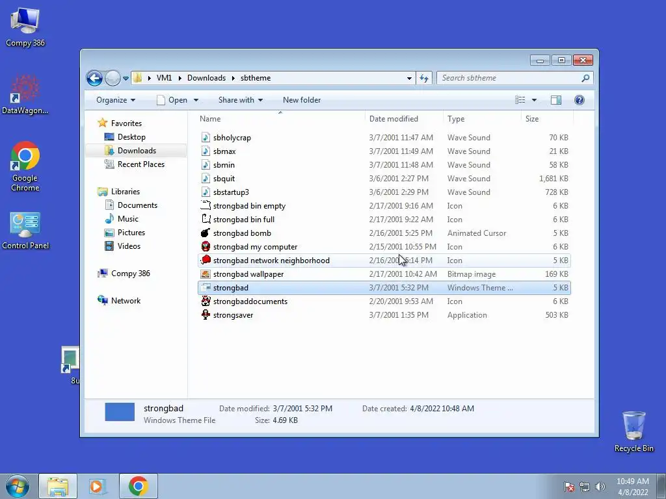This screenshot has width=666, height=499.
Task: Click the Windows Start button
Action: pos(18,486)
